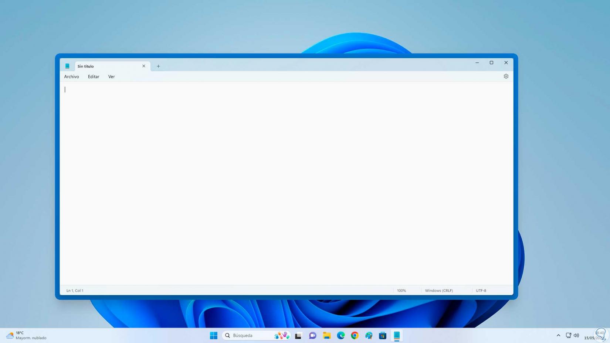610x343 pixels.
Task: Open Microsoft Store from the taskbar
Action: tap(383, 336)
